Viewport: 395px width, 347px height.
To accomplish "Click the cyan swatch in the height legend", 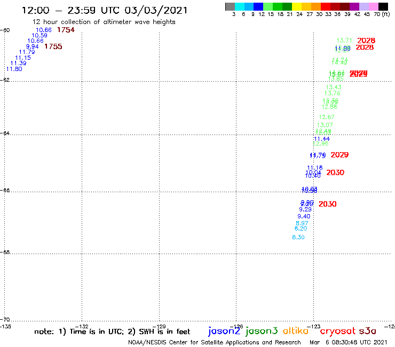I will pyautogui.click(x=239, y=6).
